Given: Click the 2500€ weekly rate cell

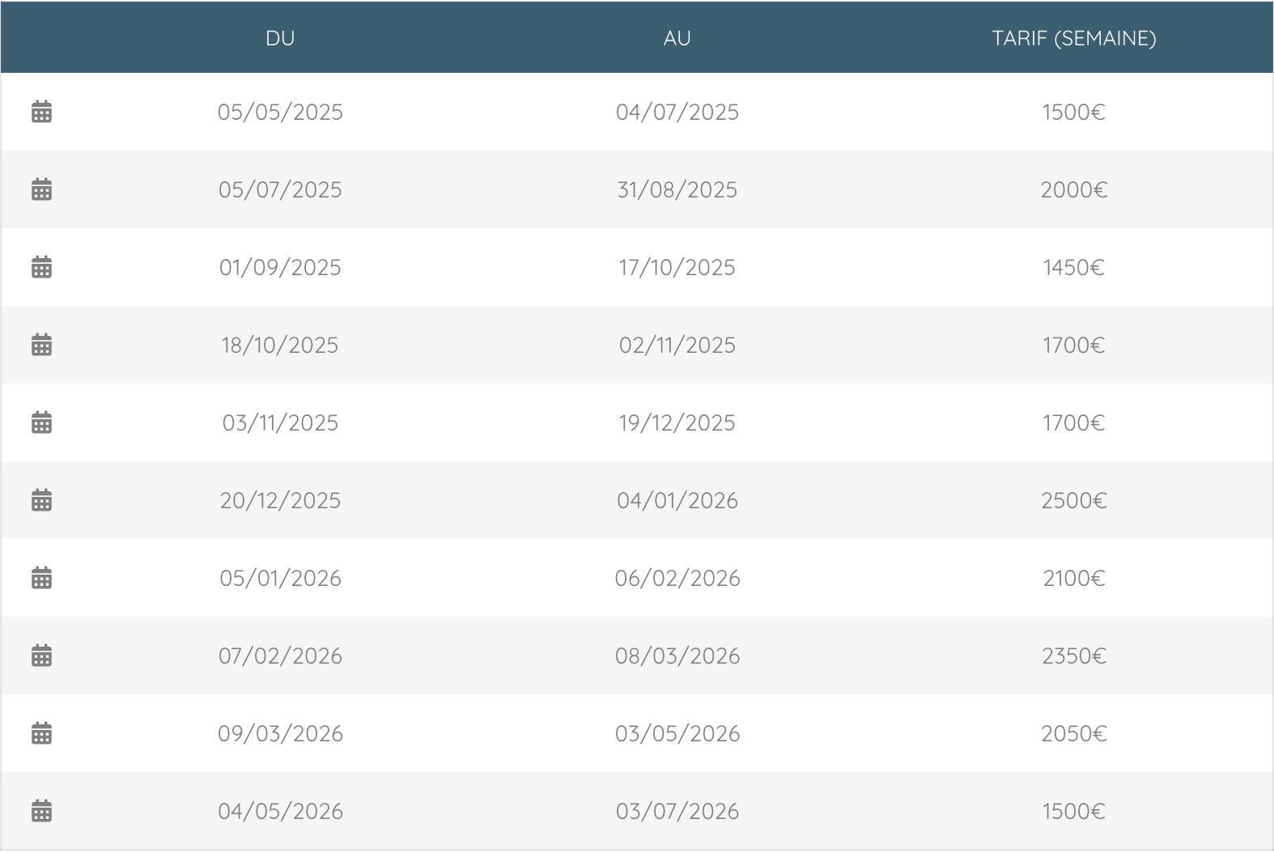Looking at the screenshot, I should click(x=1074, y=500).
